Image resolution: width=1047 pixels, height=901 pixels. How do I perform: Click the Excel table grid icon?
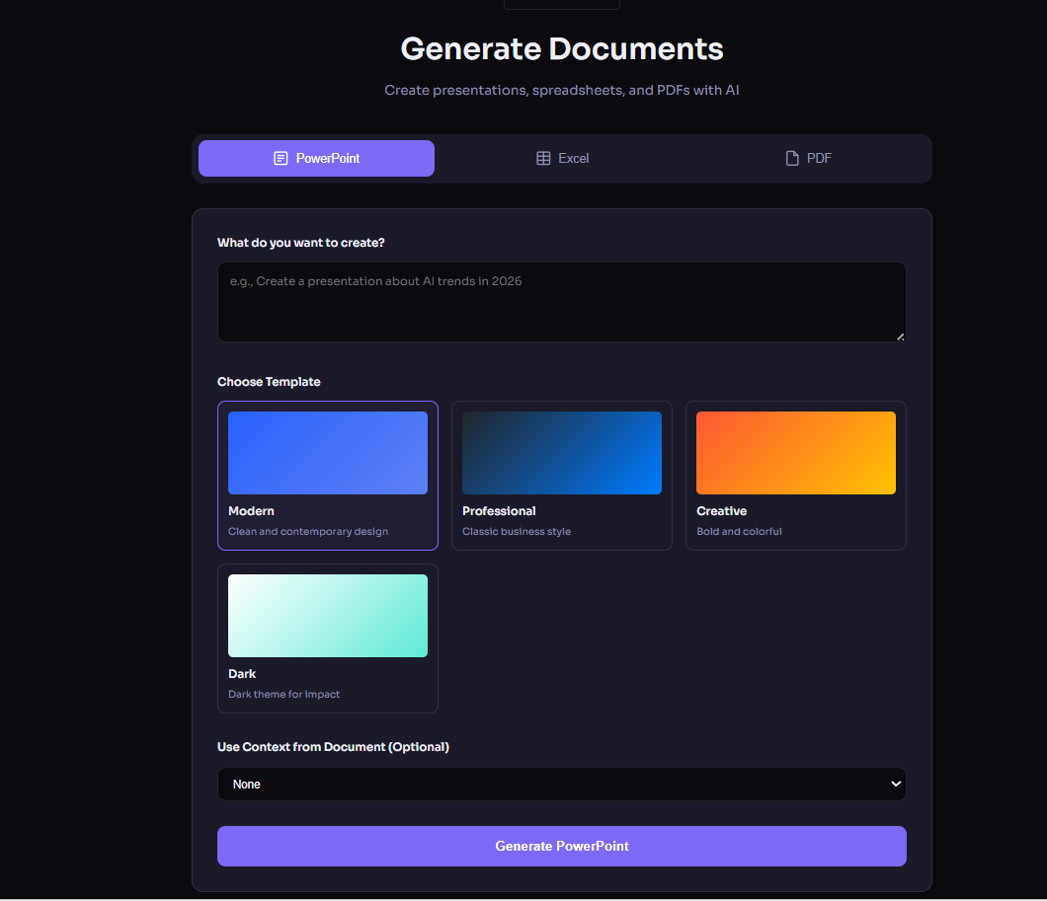click(x=543, y=158)
